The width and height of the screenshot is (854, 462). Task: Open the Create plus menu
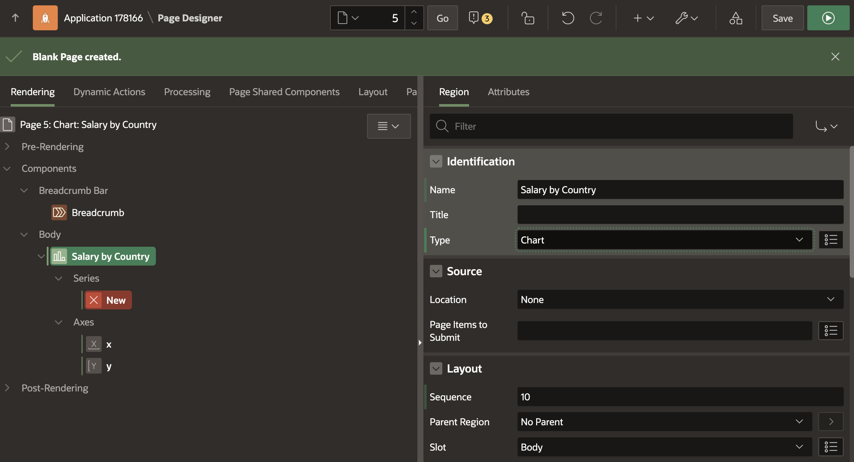tap(643, 18)
